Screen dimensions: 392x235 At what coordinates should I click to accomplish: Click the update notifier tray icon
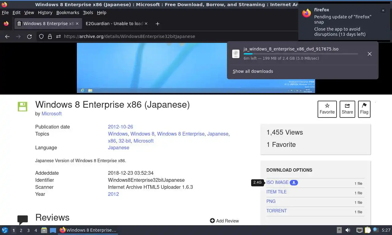click(x=375, y=230)
